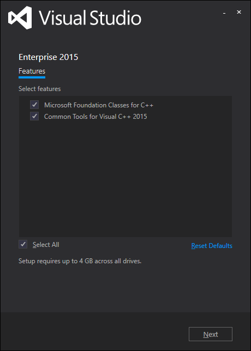Select the Microsoft Foundation Classes for C++ label
This screenshot has width=251, height=351.
(x=99, y=105)
